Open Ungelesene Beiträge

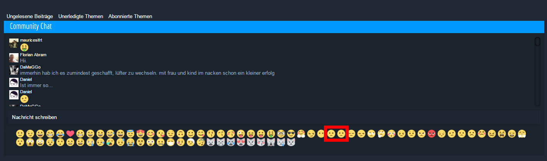(x=30, y=17)
